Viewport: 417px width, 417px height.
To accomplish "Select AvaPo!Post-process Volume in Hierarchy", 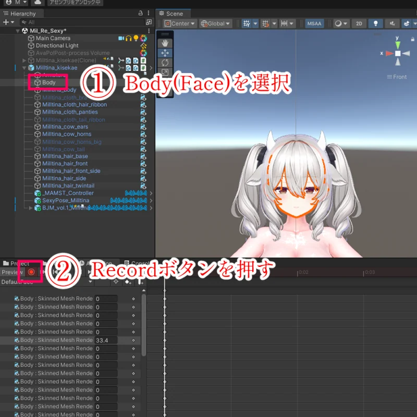I will click(72, 53).
